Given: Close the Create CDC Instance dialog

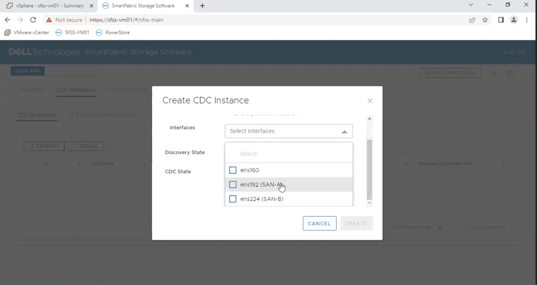Looking at the screenshot, I should 370,101.
